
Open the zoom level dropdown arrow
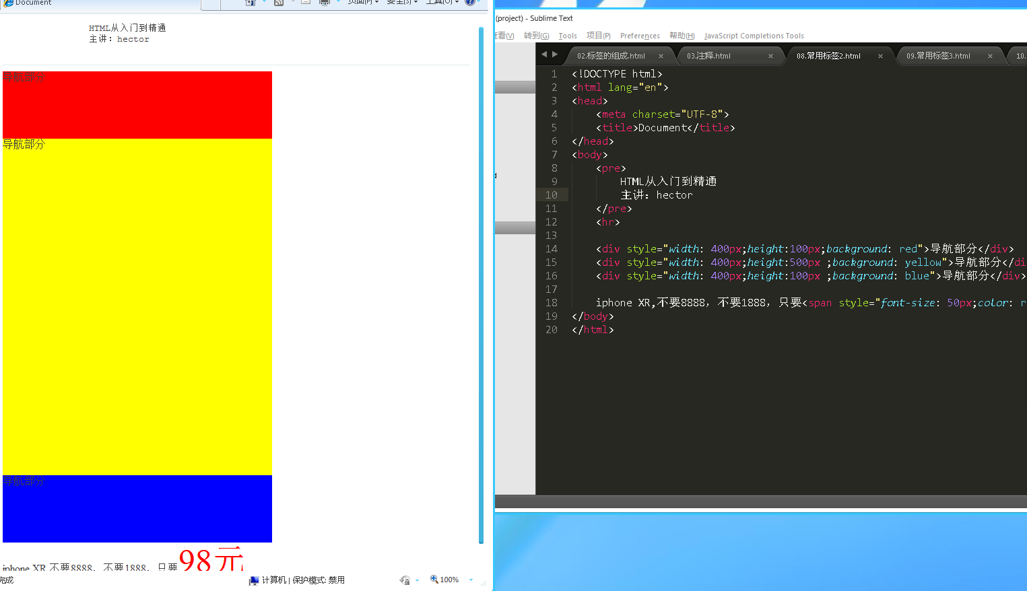(x=471, y=580)
